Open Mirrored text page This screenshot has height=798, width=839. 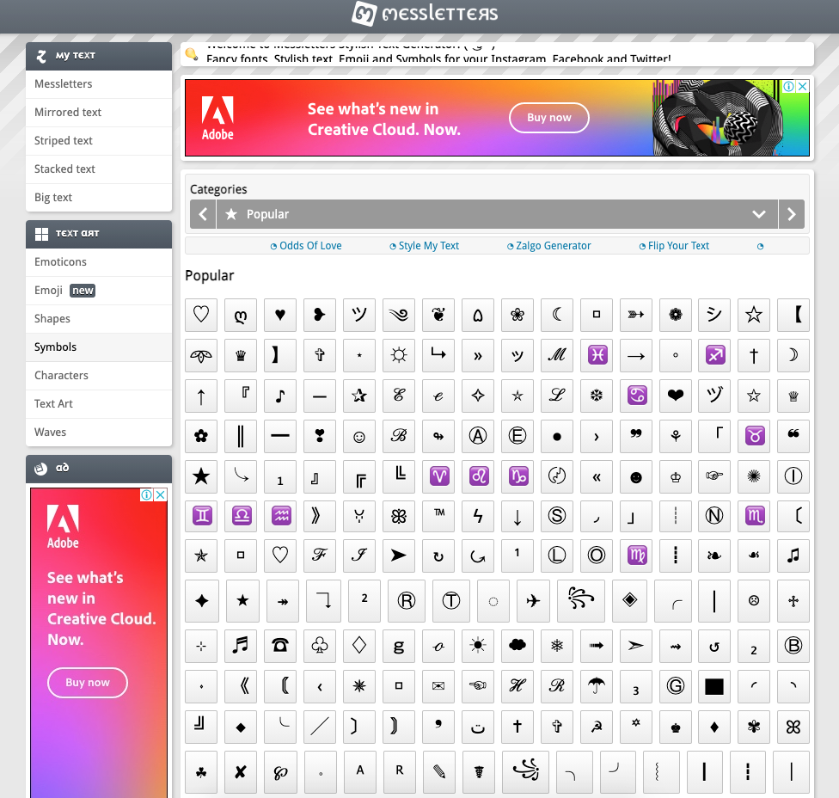point(99,113)
